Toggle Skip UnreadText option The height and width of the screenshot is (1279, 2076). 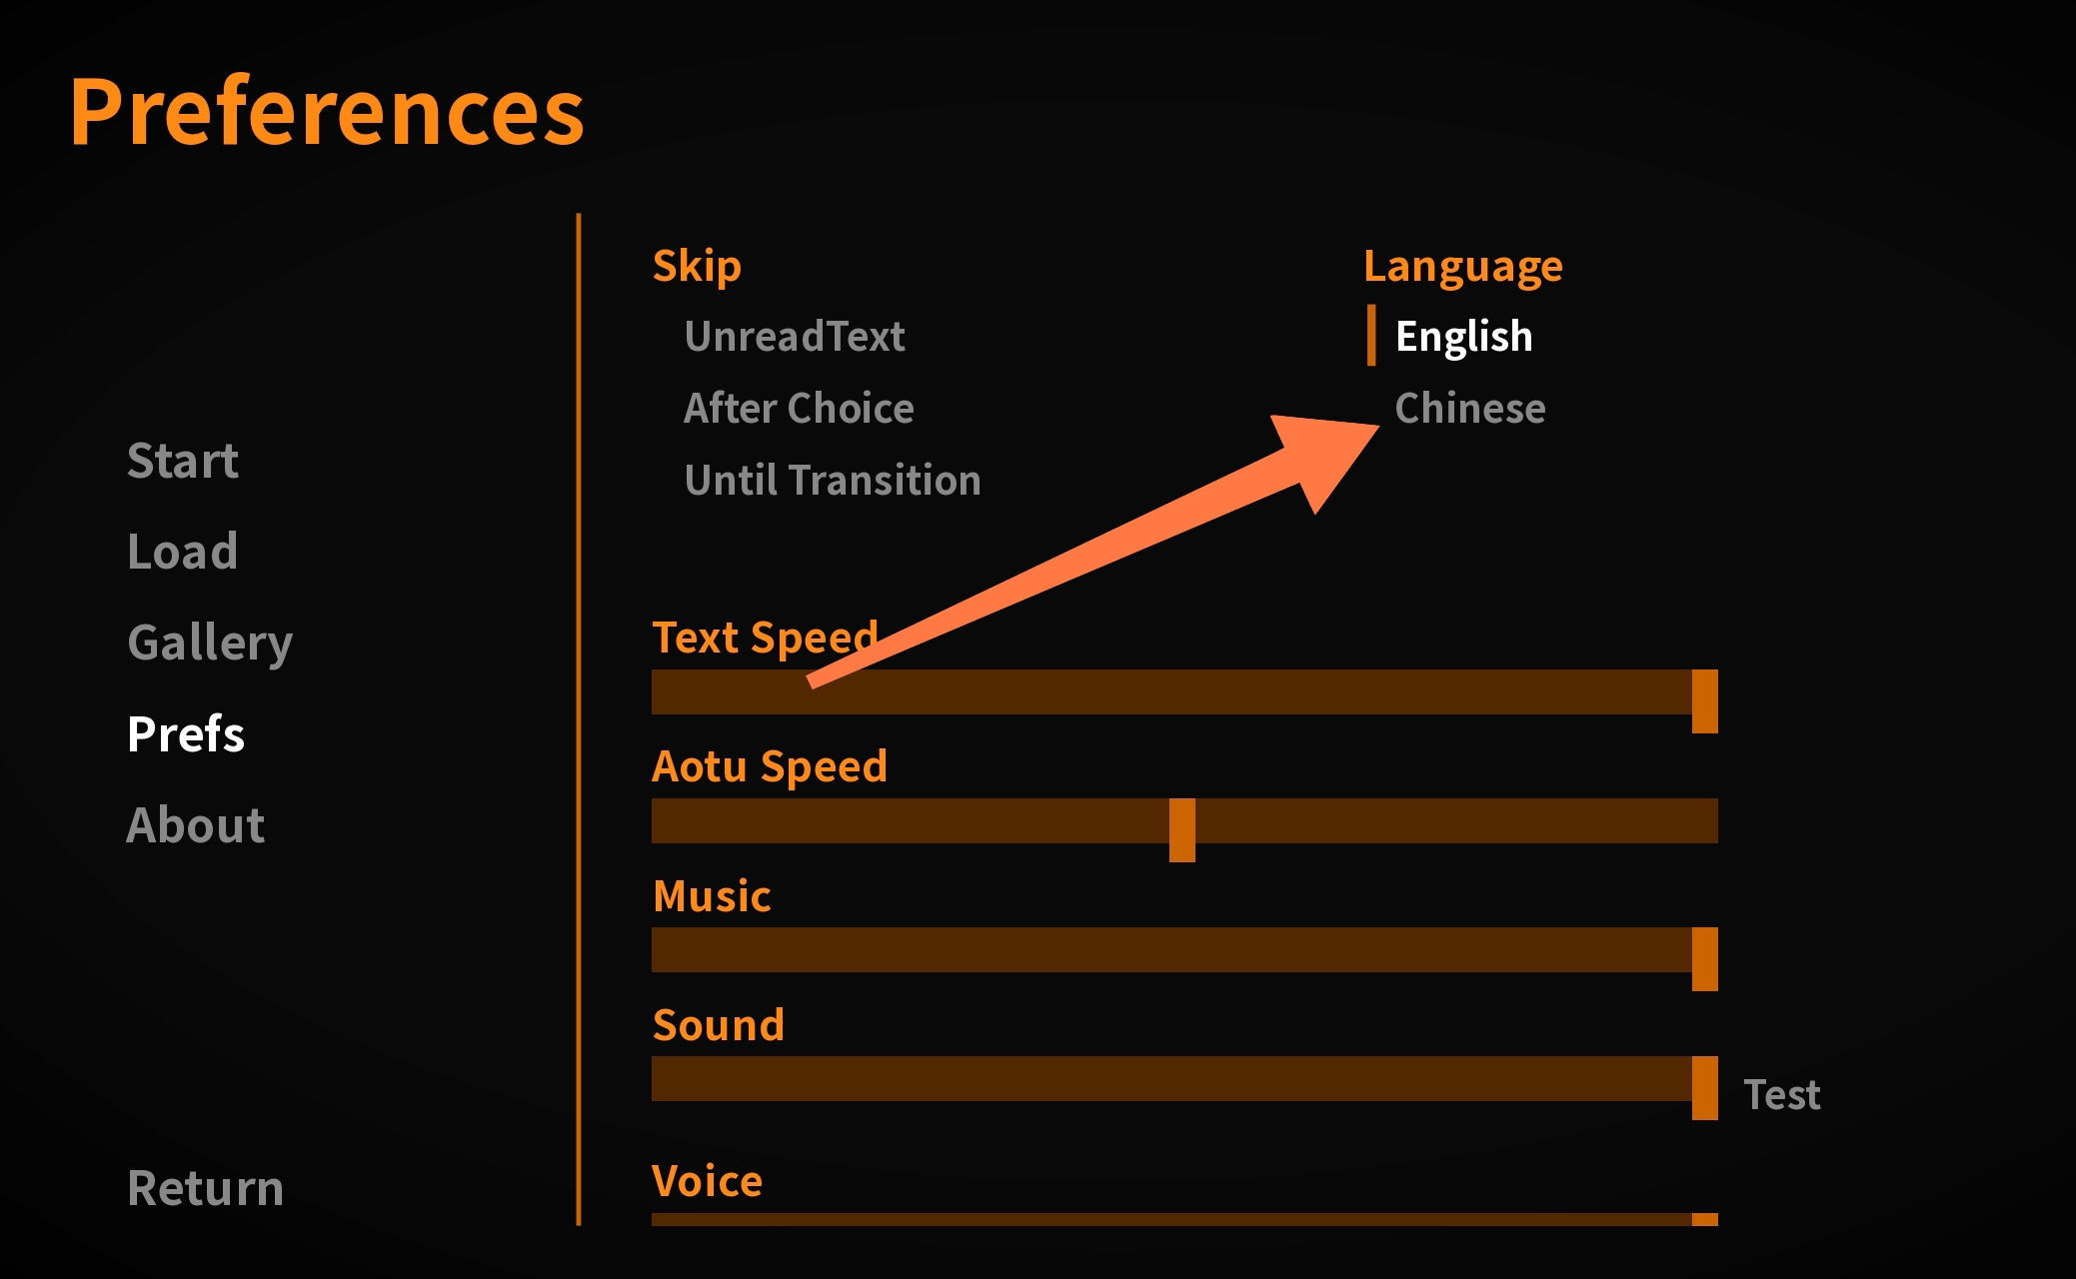[x=795, y=337]
